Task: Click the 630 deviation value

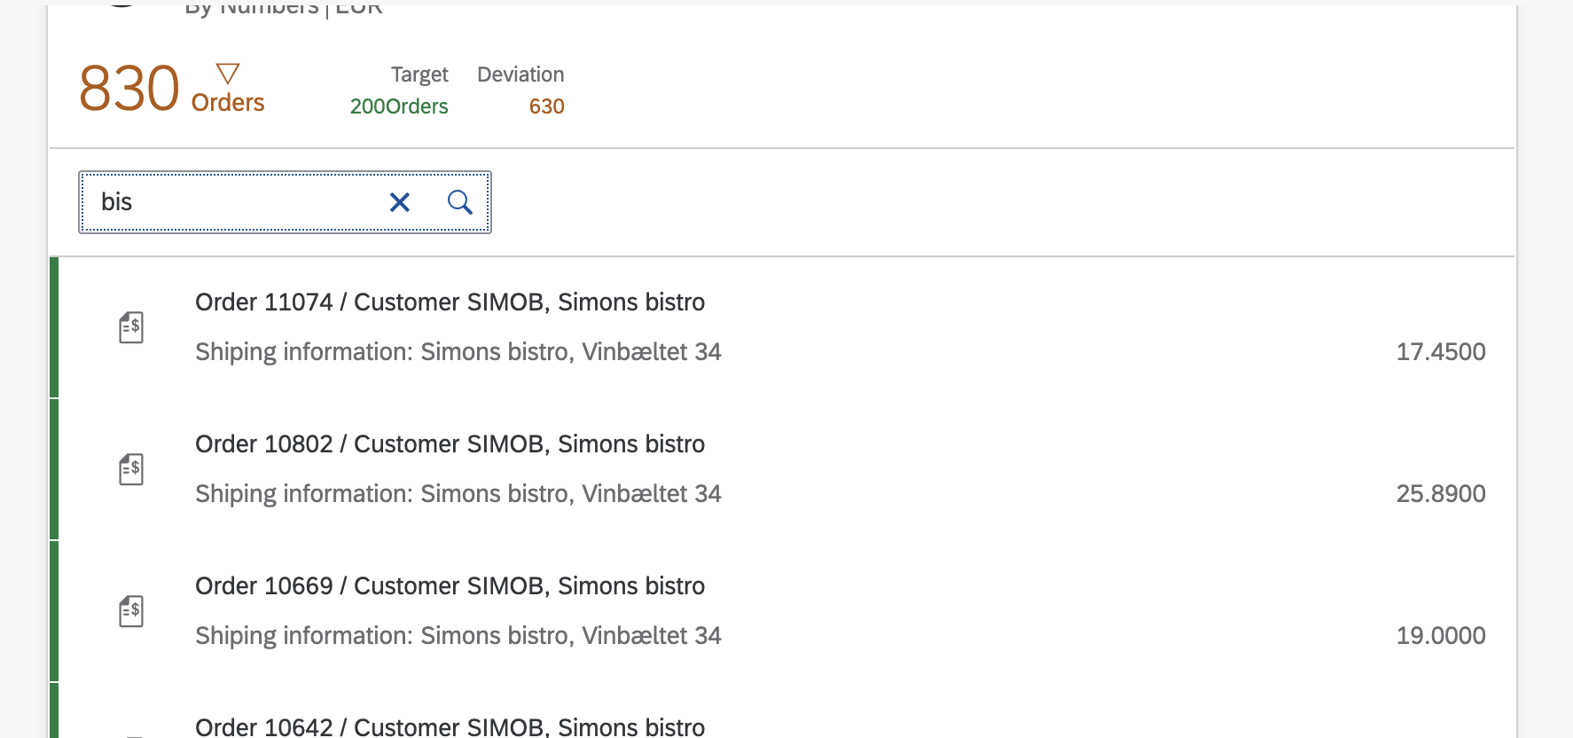Action: click(x=546, y=106)
